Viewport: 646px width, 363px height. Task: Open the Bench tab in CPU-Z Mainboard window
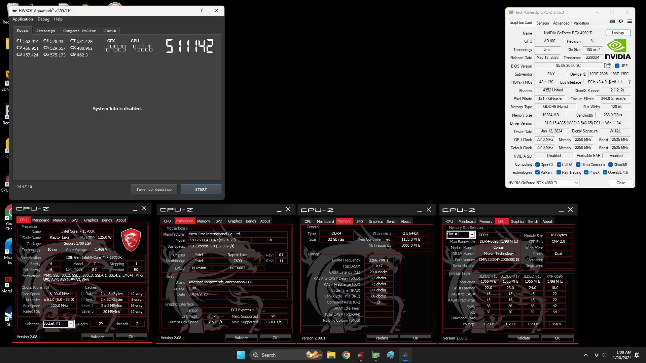click(x=251, y=221)
